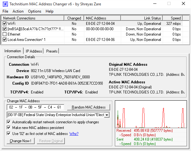Screen dimensions: 191x151
Task: Sort by Changed column header
Action: point(74,18)
